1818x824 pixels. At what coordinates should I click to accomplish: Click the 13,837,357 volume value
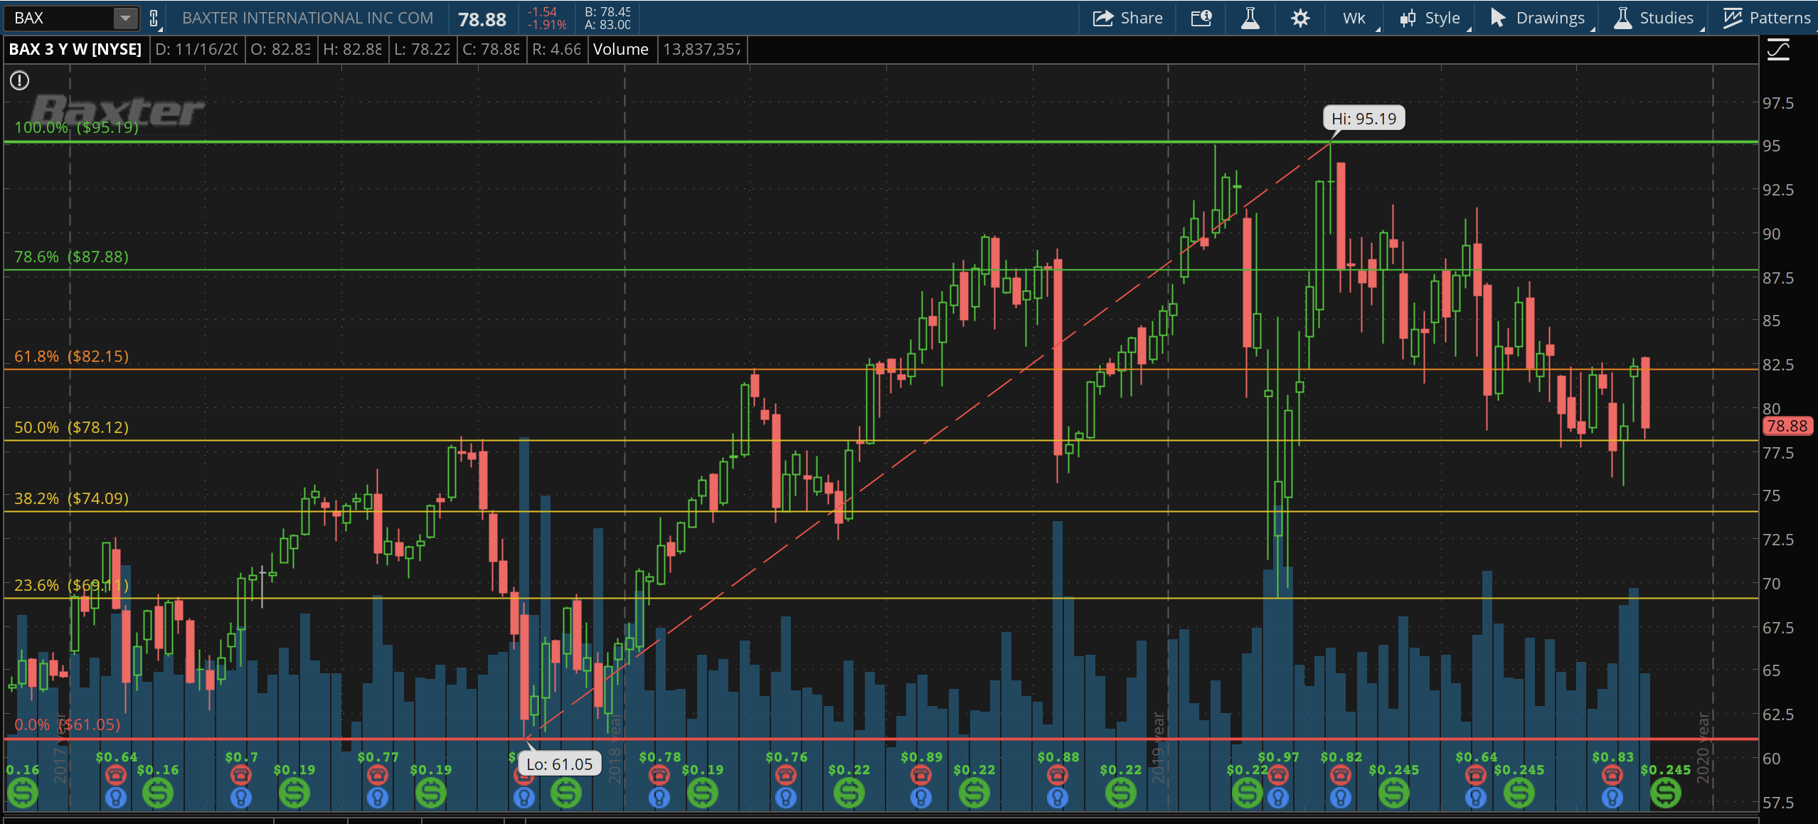702,50
